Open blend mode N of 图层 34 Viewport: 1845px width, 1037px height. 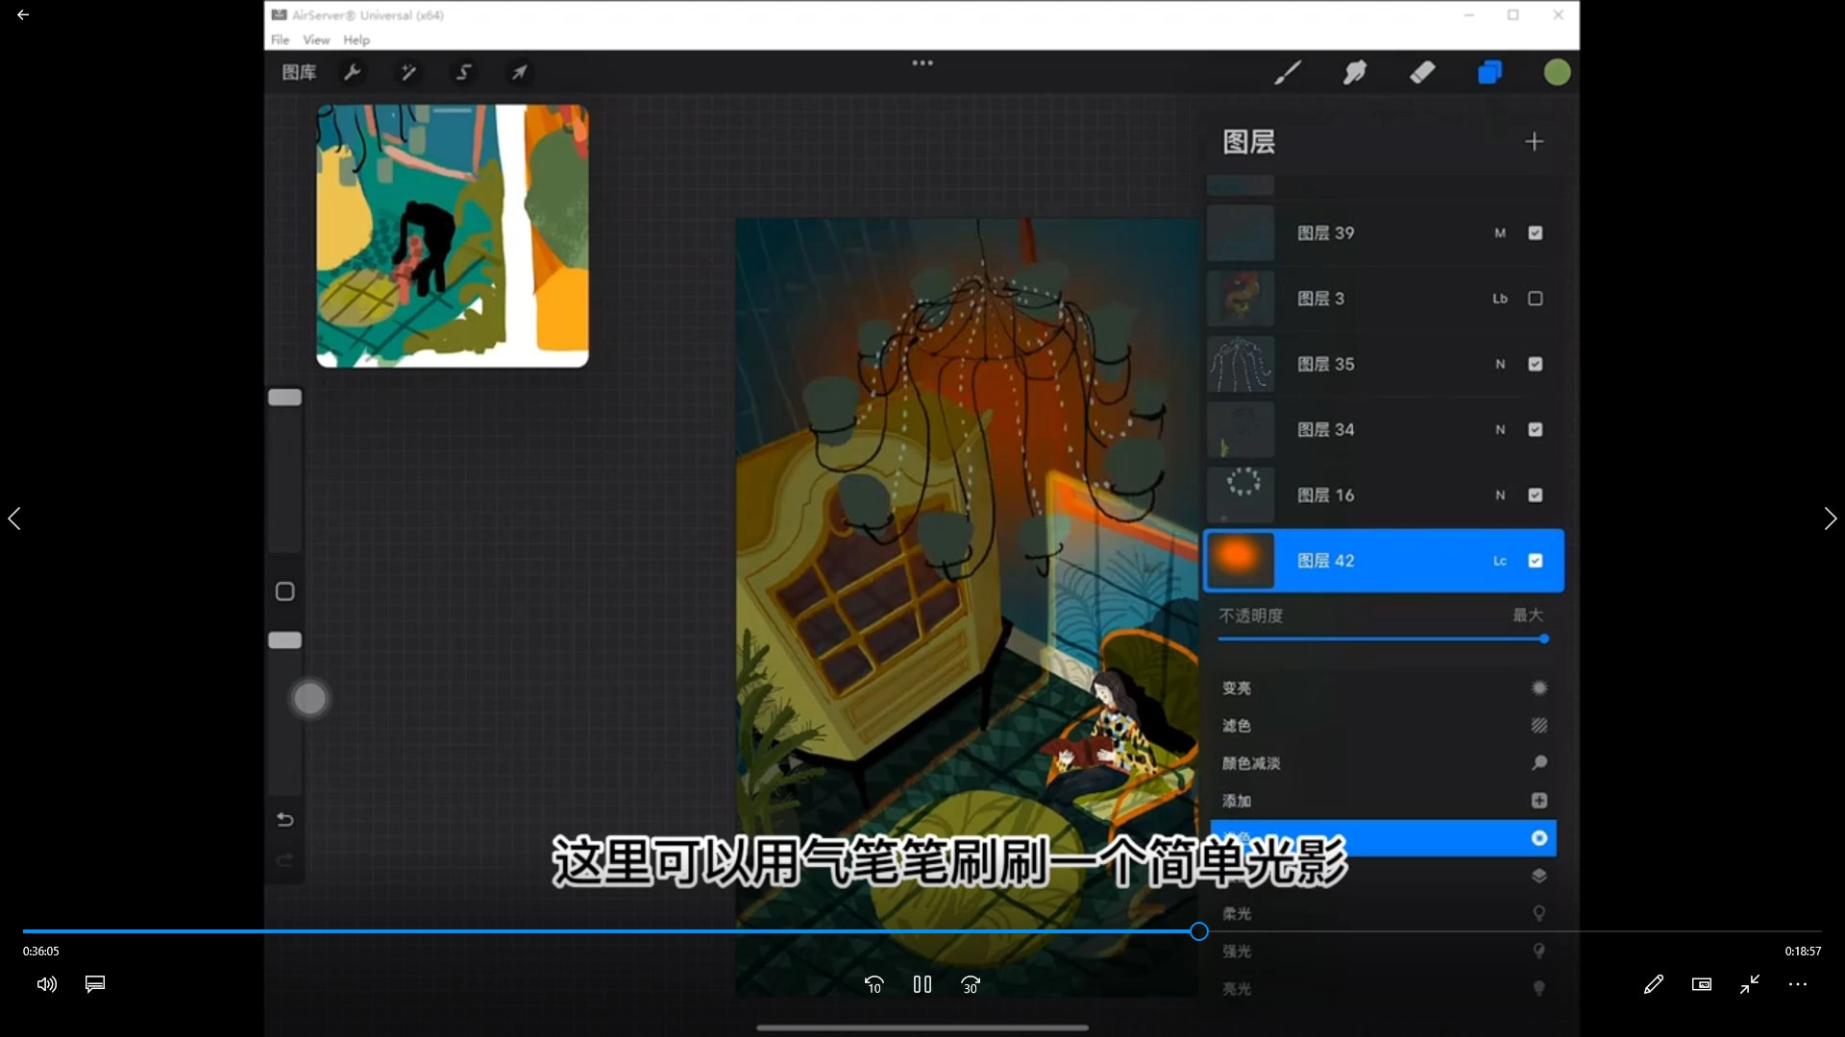click(x=1500, y=430)
